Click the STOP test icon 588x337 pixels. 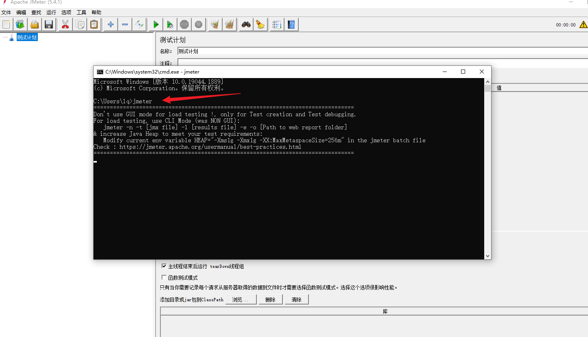point(184,24)
